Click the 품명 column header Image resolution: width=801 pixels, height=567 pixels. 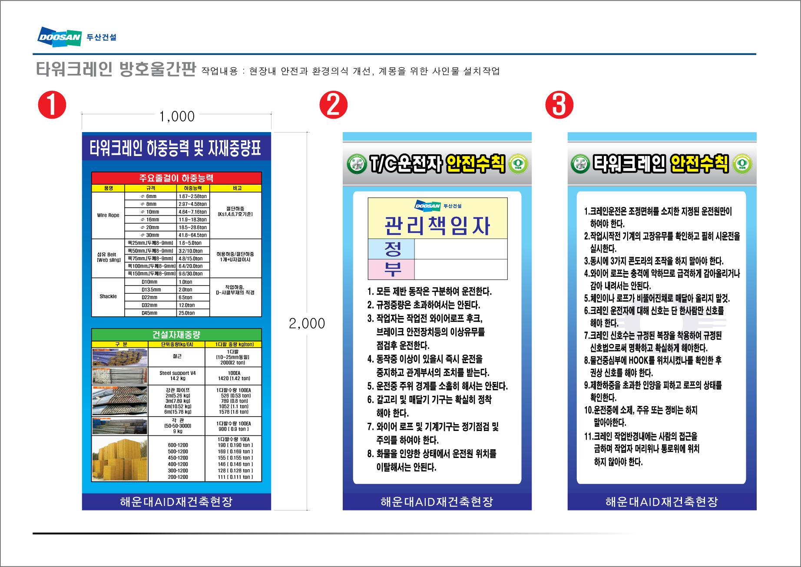click(108, 188)
